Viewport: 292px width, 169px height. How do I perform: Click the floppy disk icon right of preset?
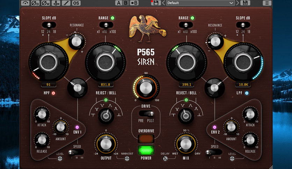click(x=245, y=3)
